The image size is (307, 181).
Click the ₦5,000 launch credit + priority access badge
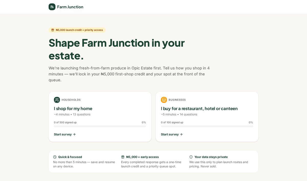click(77, 30)
